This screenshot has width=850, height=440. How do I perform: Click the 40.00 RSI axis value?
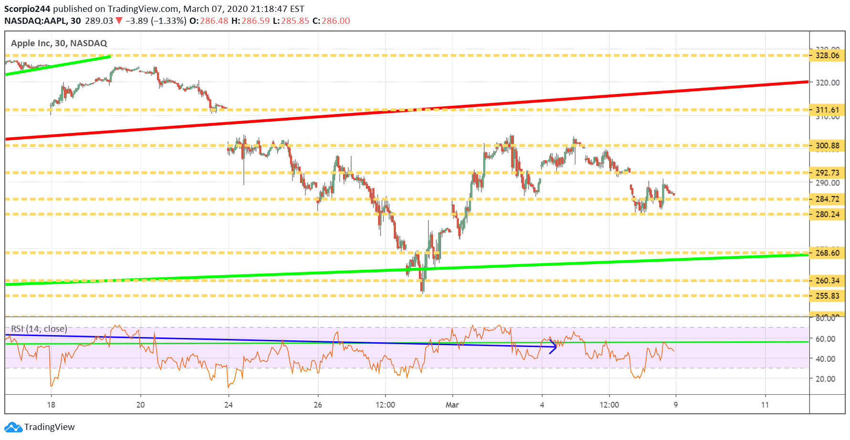(x=826, y=359)
